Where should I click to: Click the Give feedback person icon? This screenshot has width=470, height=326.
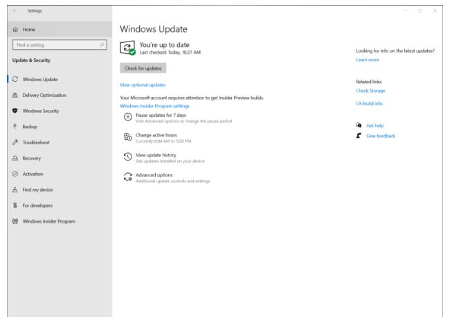coord(359,136)
